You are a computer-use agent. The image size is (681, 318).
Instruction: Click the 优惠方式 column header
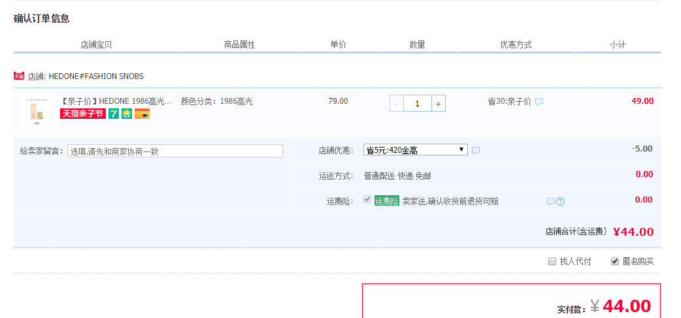point(516,44)
